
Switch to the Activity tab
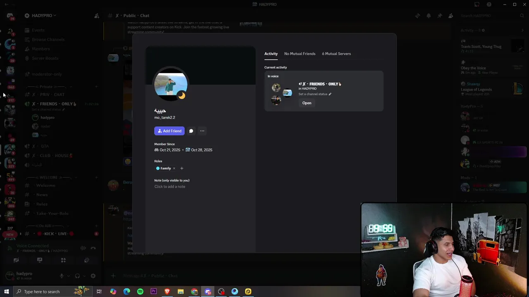point(271,54)
